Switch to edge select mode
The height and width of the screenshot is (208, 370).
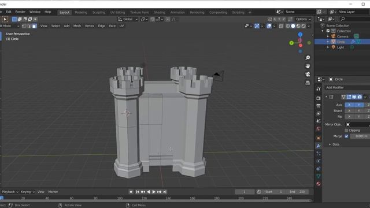pos(29,26)
